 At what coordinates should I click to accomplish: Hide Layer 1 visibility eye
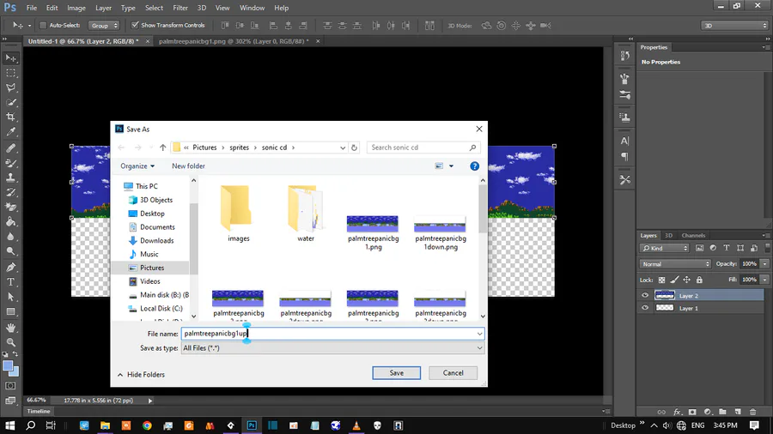click(x=645, y=308)
